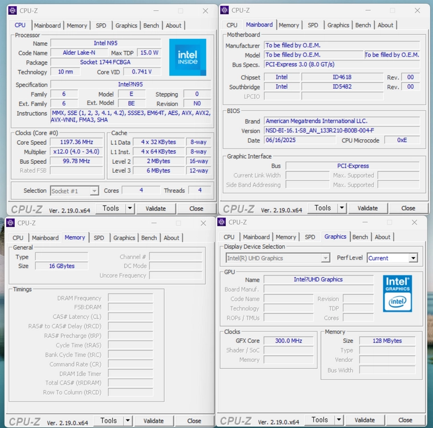
Task: Click the BIOS version NSD-BI-16.1-S8_AN_133R210-B00B-004-F
Action: 342,130
